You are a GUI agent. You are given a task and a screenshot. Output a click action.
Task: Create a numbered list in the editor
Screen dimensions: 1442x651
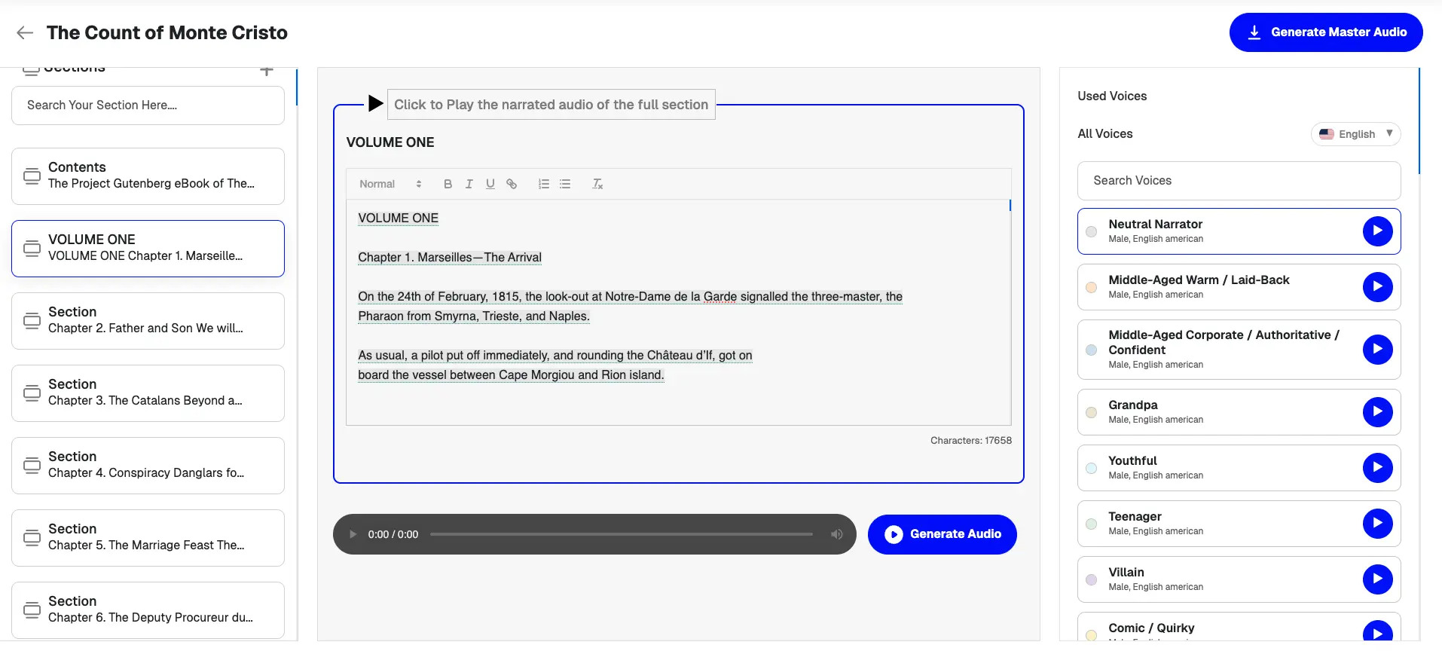click(543, 184)
